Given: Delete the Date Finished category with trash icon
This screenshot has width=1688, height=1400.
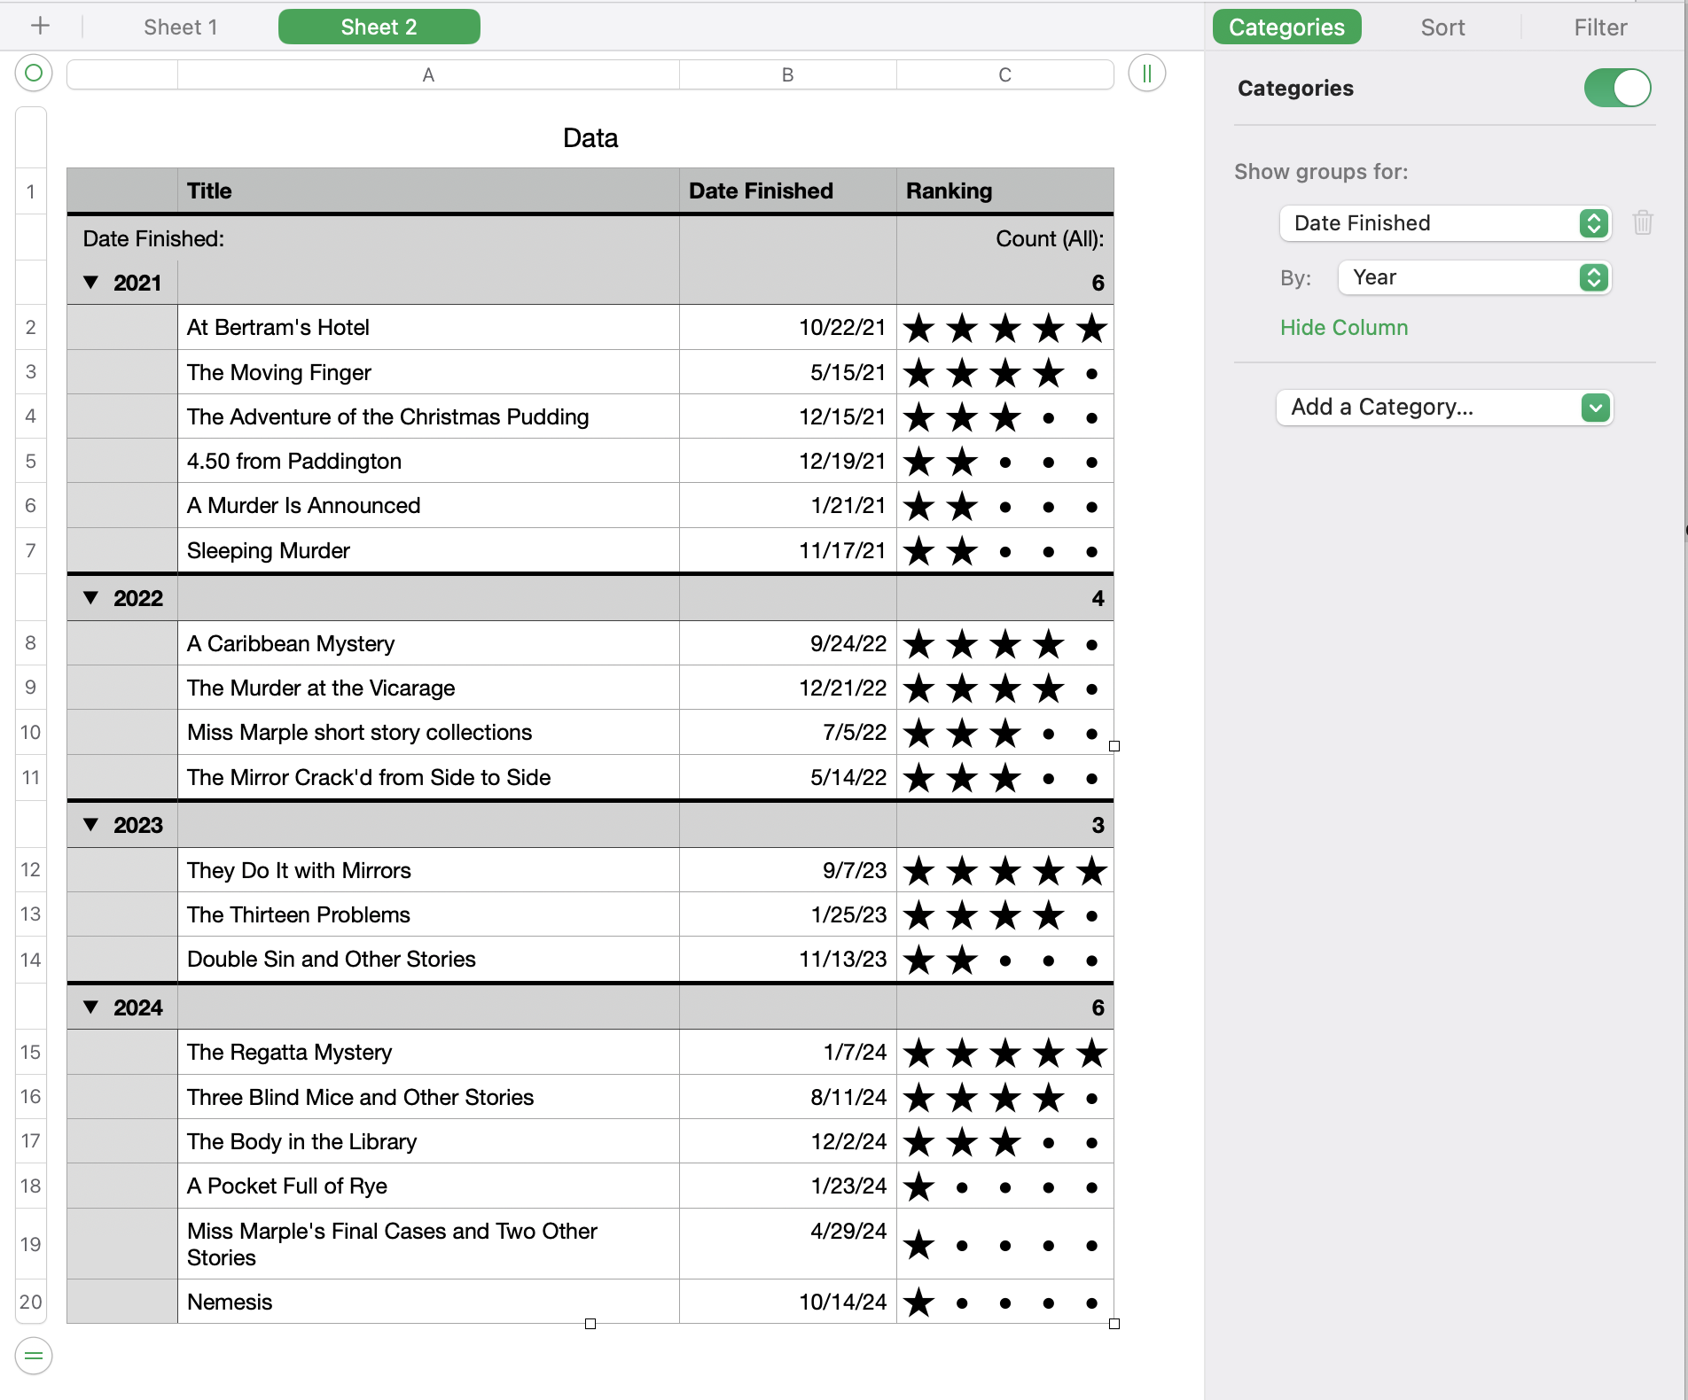Looking at the screenshot, I should tap(1643, 222).
